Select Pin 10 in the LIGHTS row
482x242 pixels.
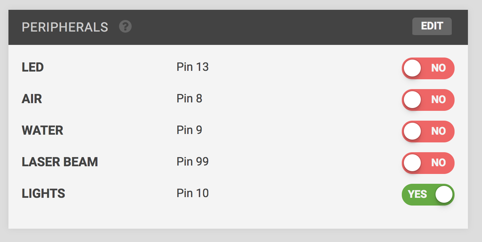point(192,193)
